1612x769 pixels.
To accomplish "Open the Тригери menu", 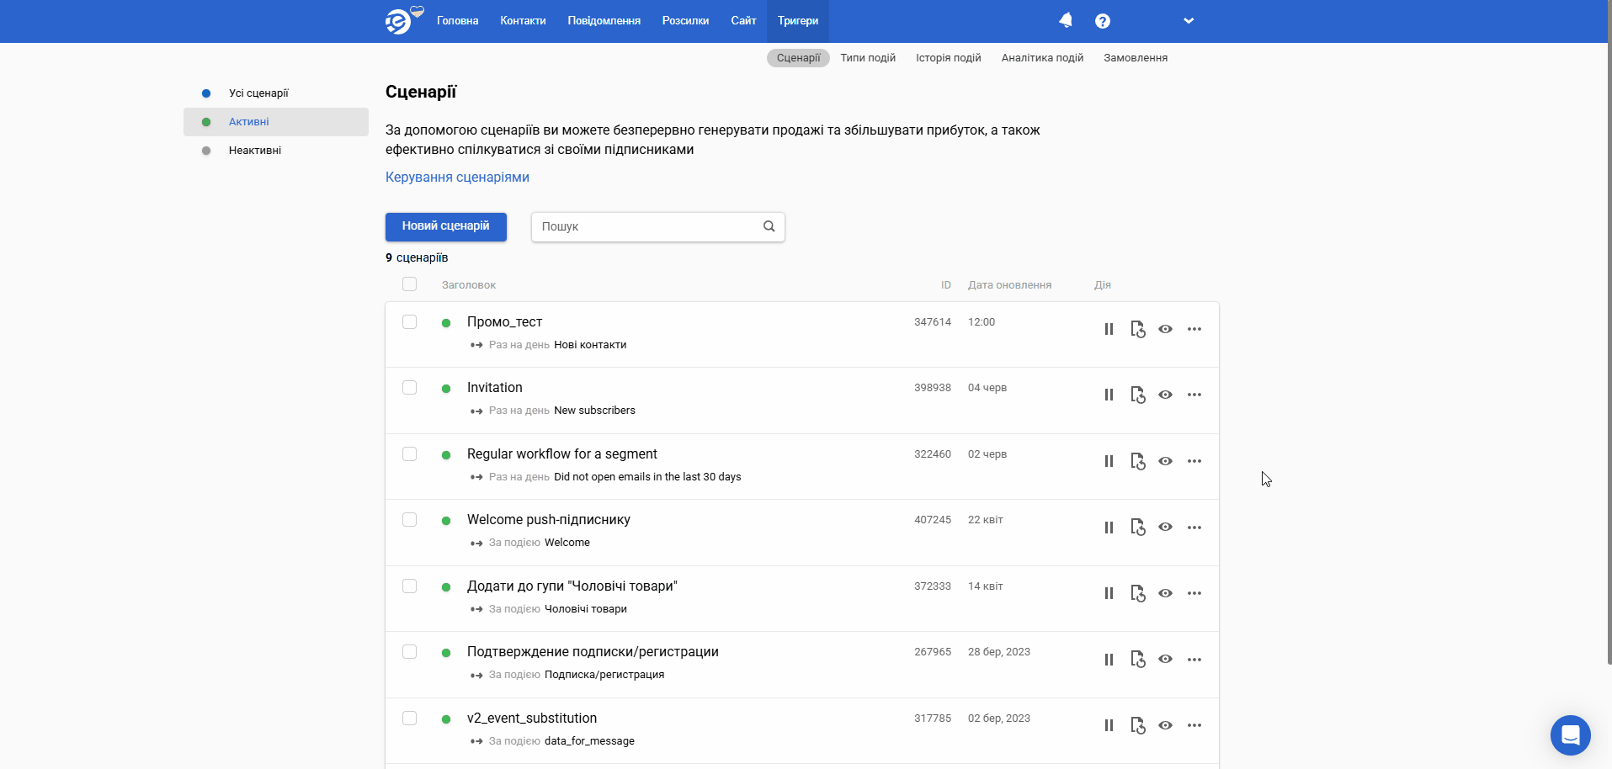I will (x=798, y=21).
